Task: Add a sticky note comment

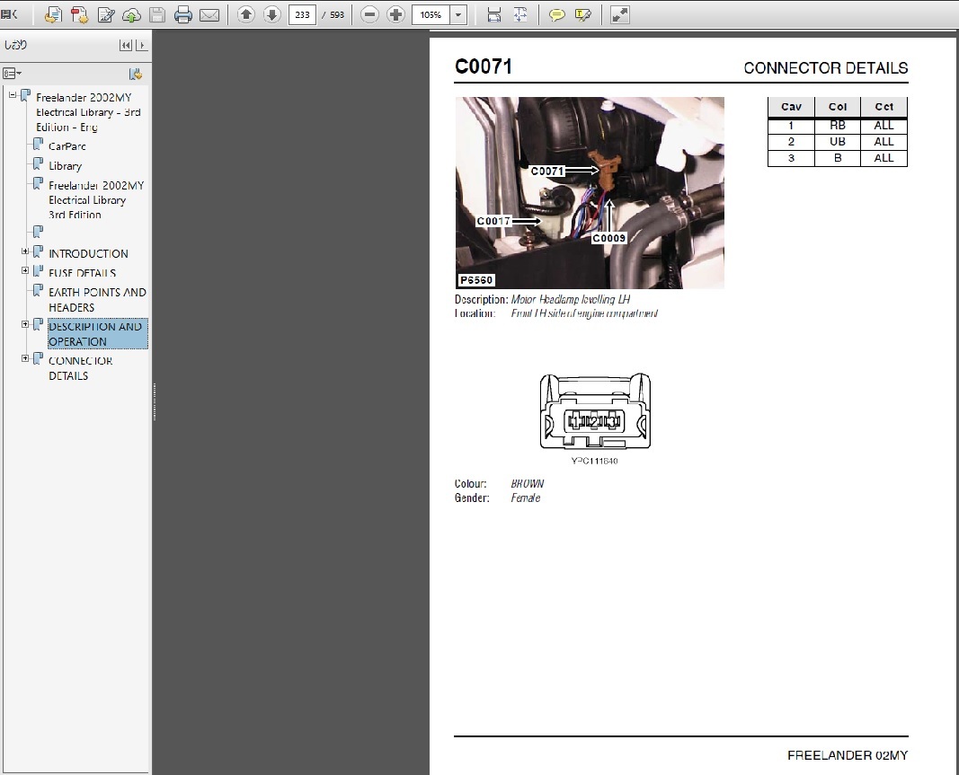Action: click(556, 14)
